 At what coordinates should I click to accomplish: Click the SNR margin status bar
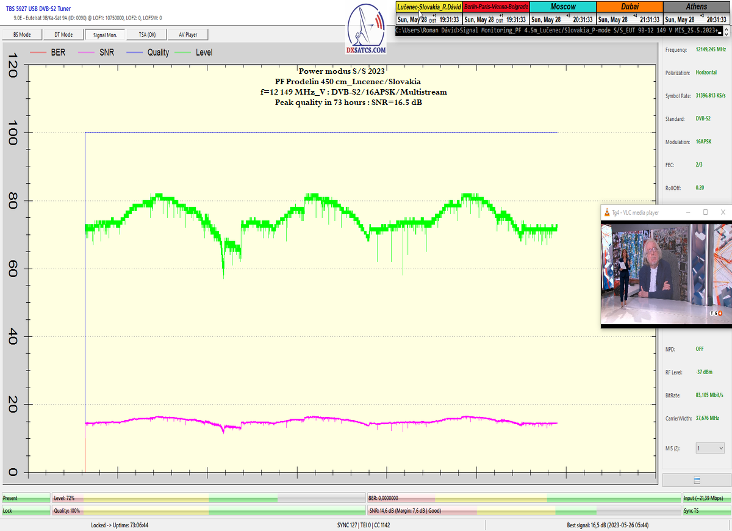click(x=523, y=510)
